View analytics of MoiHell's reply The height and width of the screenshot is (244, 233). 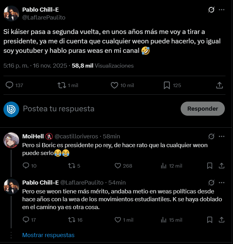click(x=163, y=166)
